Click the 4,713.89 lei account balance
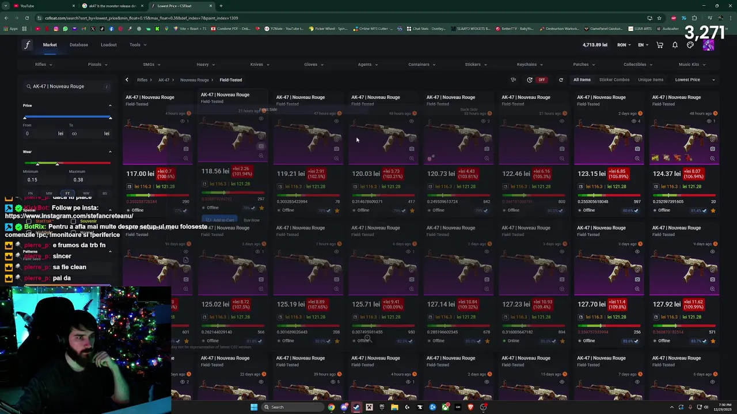The height and width of the screenshot is (414, 737). [595, 45]
